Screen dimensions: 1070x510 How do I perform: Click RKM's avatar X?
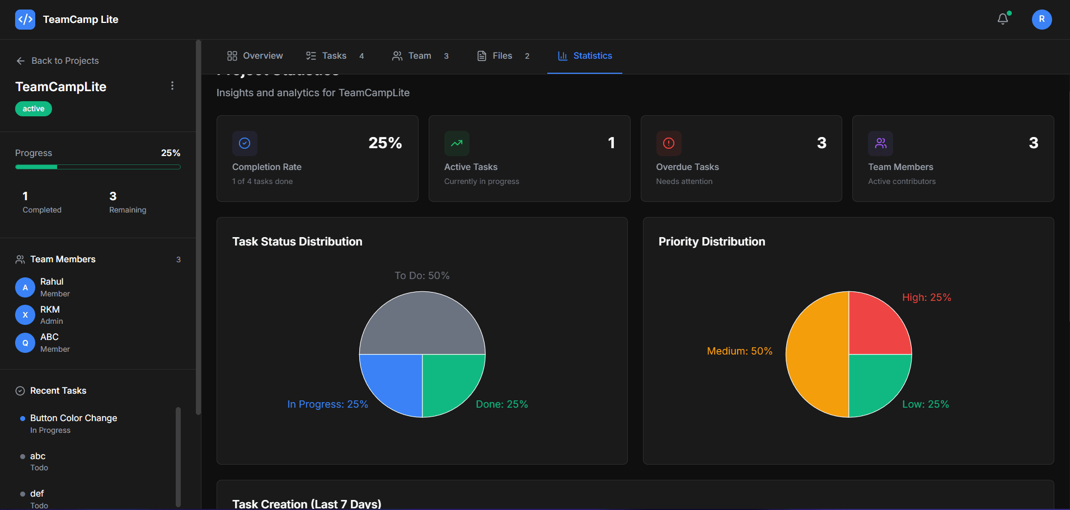25,315
